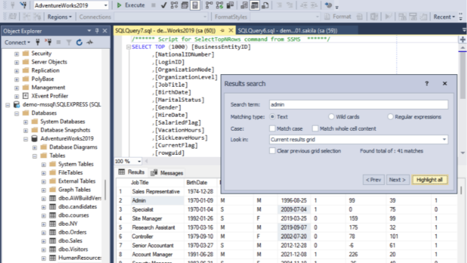Go to previous match with Prev button
The height and width of the screenshot is (263, 467).
(x=374, y=180)
